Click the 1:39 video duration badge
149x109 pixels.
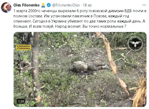point(21,101)
